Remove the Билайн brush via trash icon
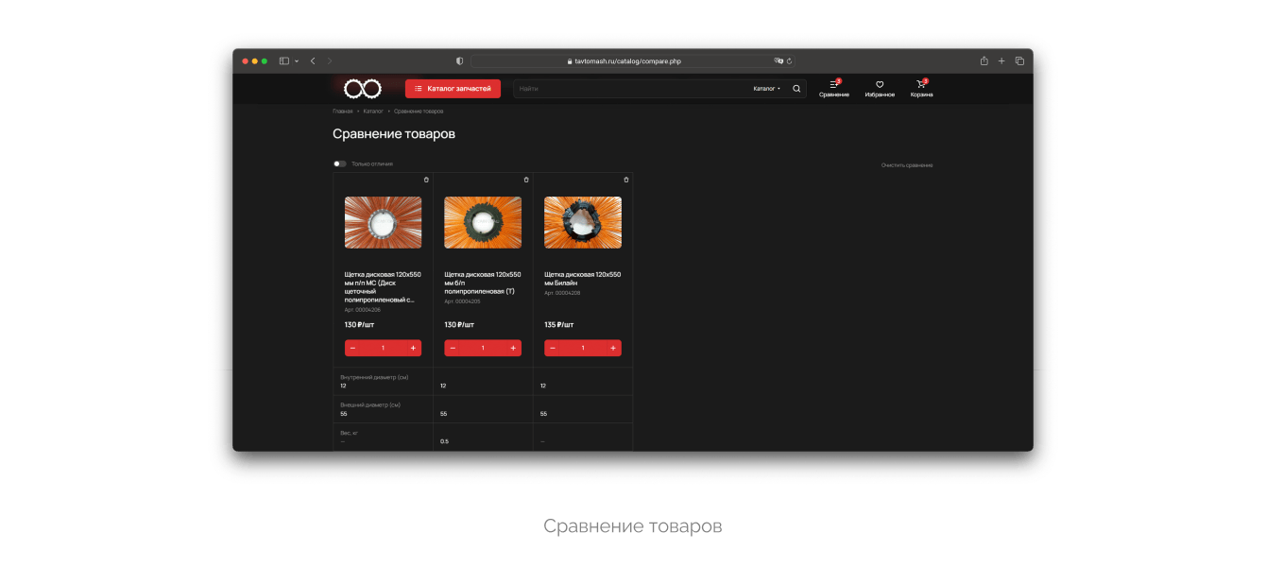The image size is (1266, 567). [626, 180]
